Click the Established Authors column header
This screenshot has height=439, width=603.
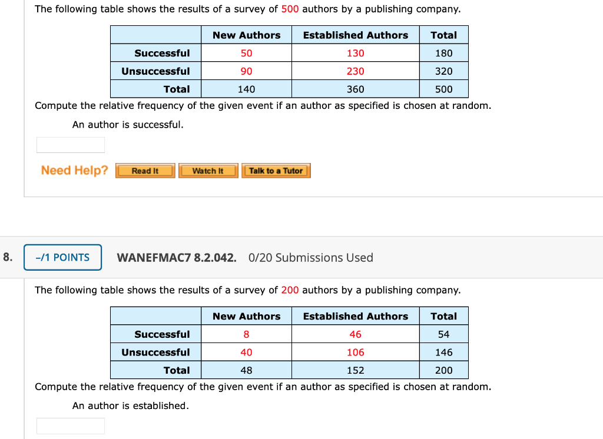(355, 35)
